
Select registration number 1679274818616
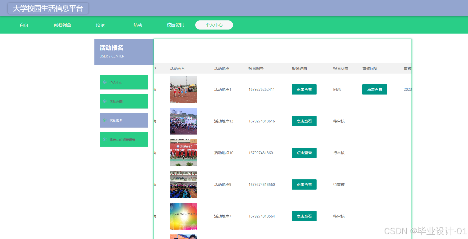(262, 121)
